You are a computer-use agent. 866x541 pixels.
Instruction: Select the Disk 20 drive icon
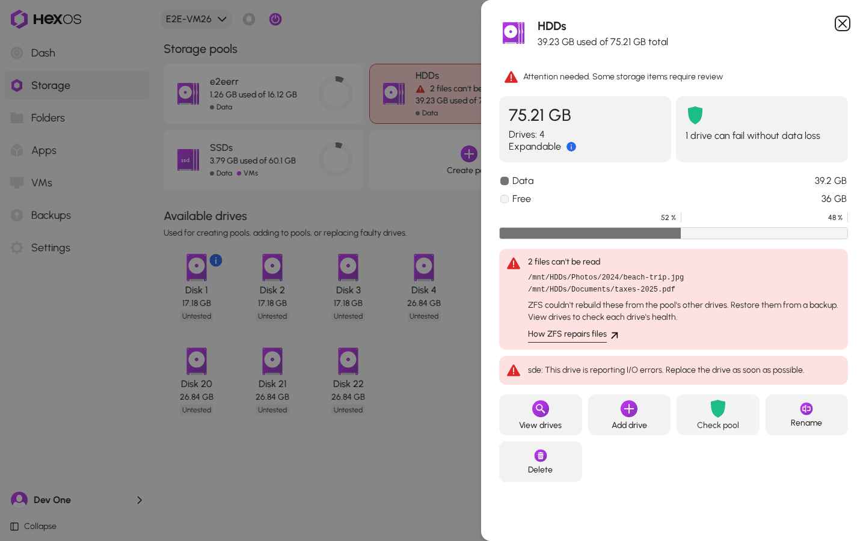(x=197, y=361)
